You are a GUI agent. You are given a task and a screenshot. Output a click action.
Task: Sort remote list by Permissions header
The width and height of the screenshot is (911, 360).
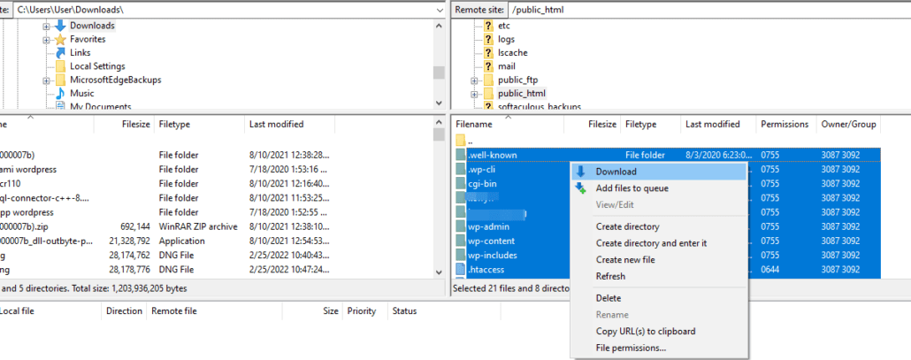tap(786, 124)
